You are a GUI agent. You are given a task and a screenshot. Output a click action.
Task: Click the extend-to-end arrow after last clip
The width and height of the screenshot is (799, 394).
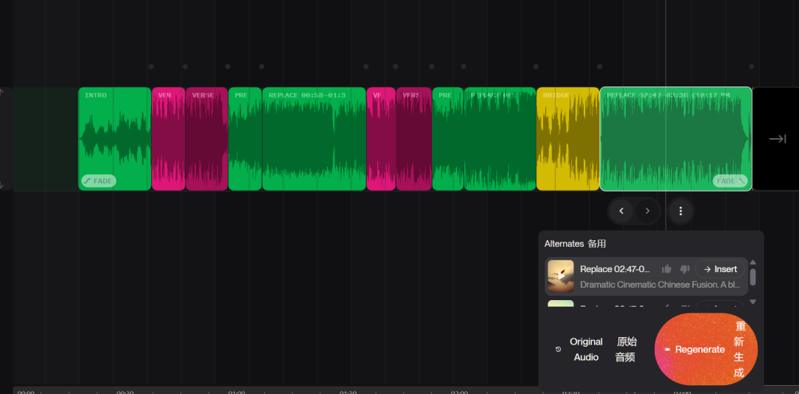pos(777,139)
